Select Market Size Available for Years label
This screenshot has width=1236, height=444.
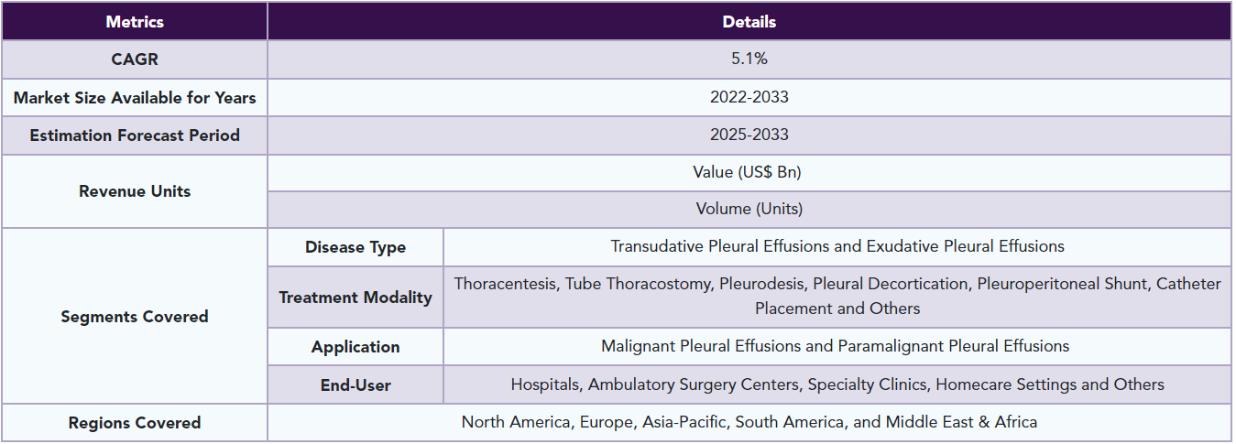(135, 97)
